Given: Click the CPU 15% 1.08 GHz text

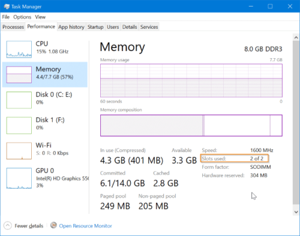Looking at the screenshot, I should (x=52, y=52).
